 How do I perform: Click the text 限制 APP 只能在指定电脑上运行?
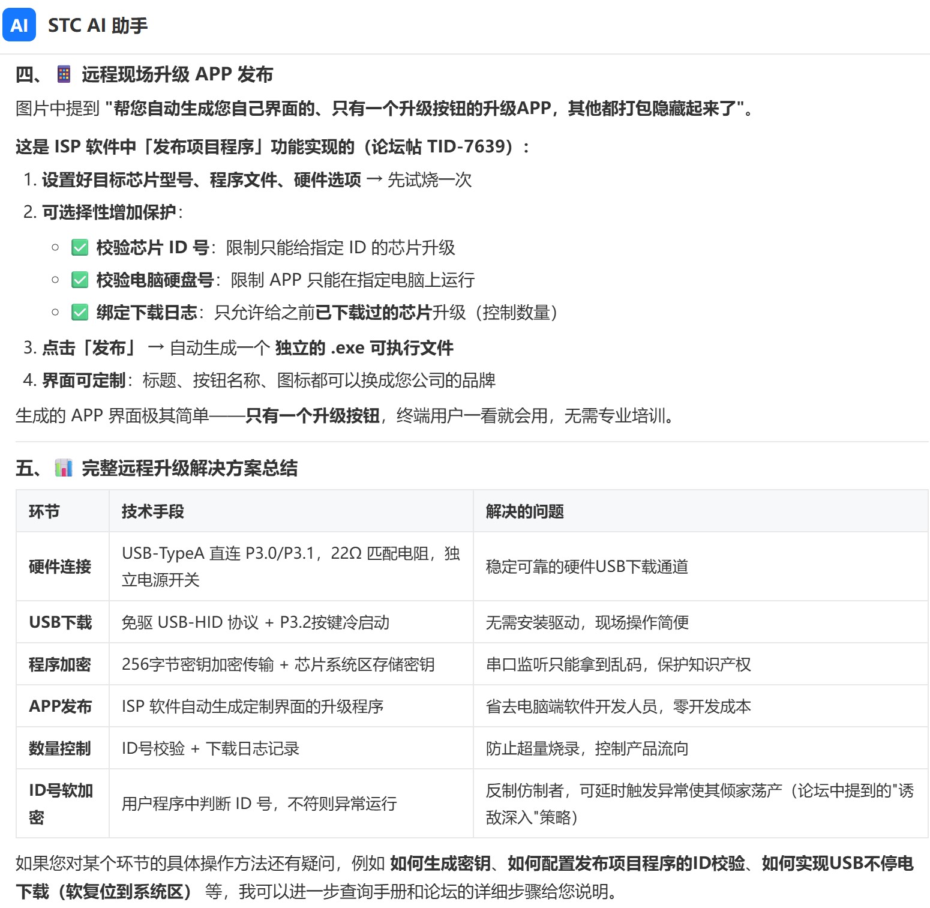coord(353,280)
